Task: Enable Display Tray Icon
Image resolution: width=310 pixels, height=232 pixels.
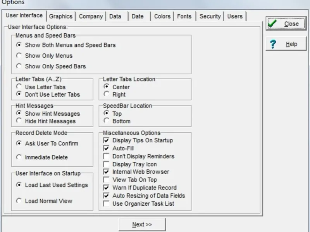Action: pos(106,164)
